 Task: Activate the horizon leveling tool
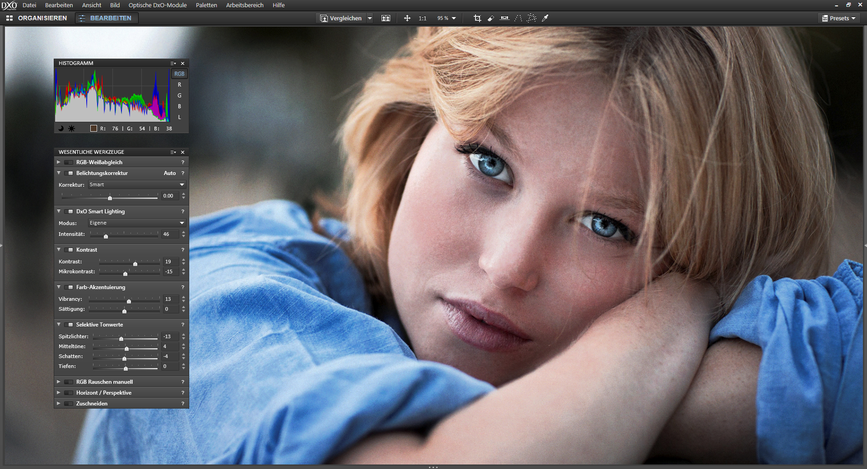[x=504, y=18]
